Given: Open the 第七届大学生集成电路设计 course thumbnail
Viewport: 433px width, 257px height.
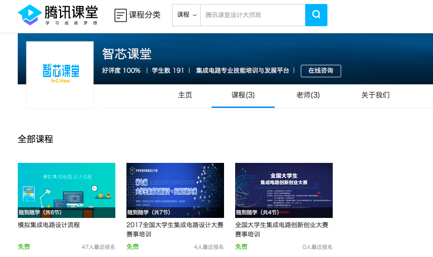Looking at the screenshot, I should [175, 190].
